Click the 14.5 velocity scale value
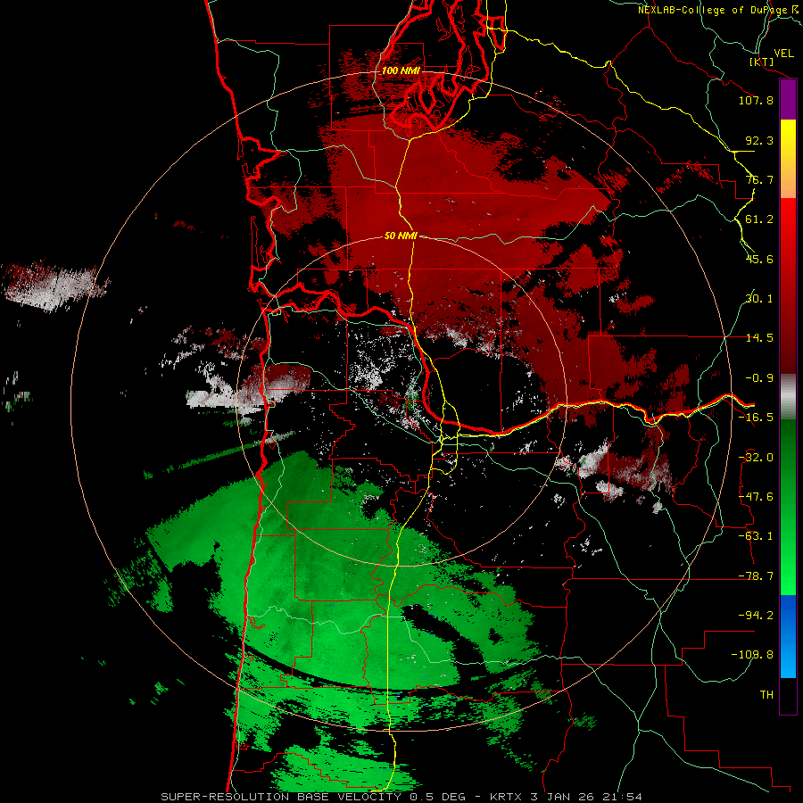This screenshot has width=803, height=803. point(759,338)
